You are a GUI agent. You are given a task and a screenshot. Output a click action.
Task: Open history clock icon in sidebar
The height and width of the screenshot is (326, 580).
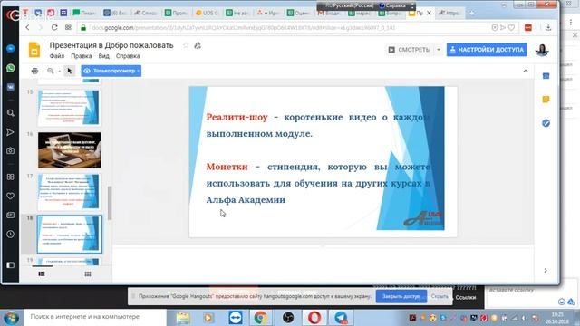(x=10, y=234)
